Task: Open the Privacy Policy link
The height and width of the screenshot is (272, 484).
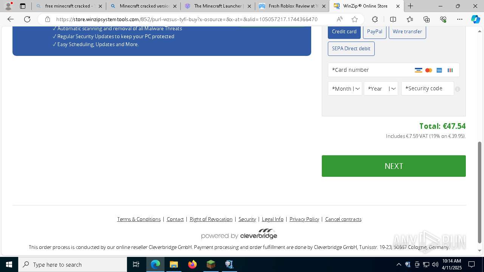Action: click(x=304, y=219)
